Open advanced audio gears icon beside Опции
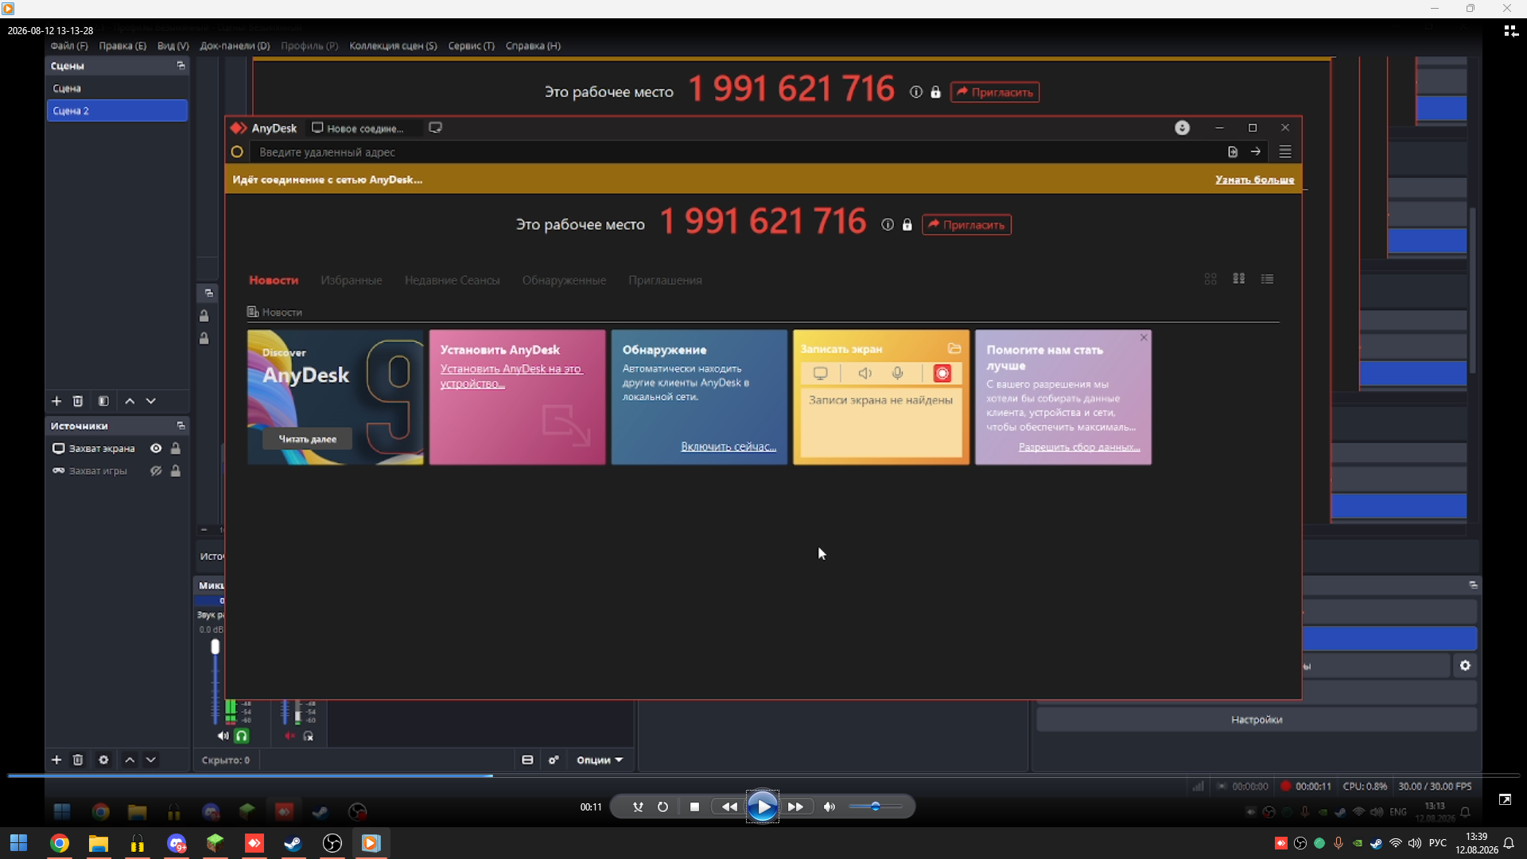 click(x=554, y=760)
